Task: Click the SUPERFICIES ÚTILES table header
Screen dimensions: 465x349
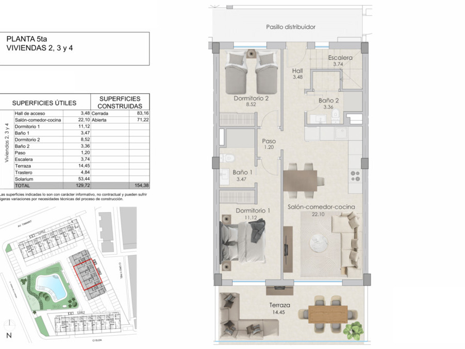Action: (44, 102)
